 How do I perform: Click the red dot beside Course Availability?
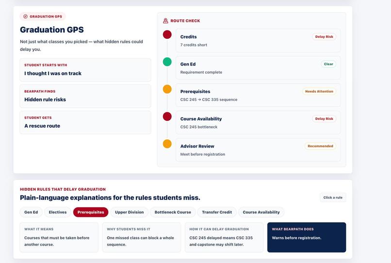pos(167,116)
